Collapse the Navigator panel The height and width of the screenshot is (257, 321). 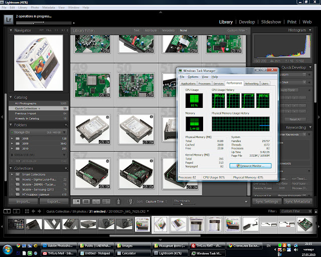pyautogui.click(x=11, y=30)
